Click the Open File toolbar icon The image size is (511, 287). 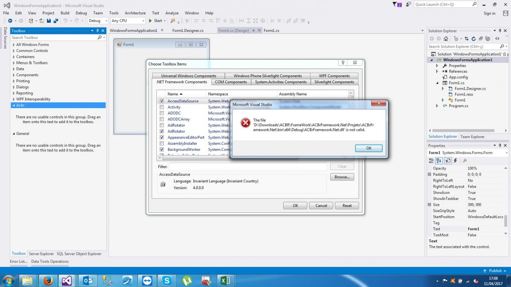42,21
